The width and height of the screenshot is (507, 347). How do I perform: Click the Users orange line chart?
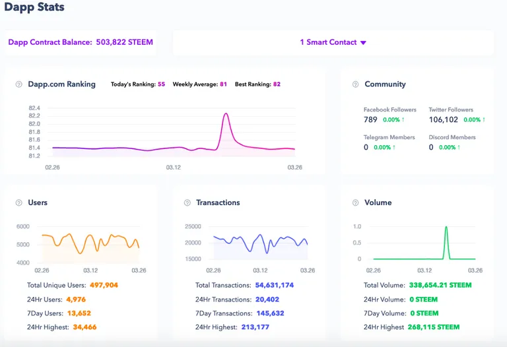coord(90,244)
